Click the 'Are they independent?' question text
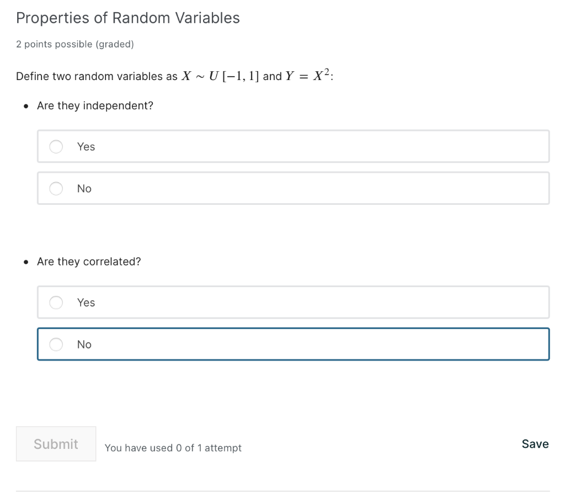 pos(95,105)
